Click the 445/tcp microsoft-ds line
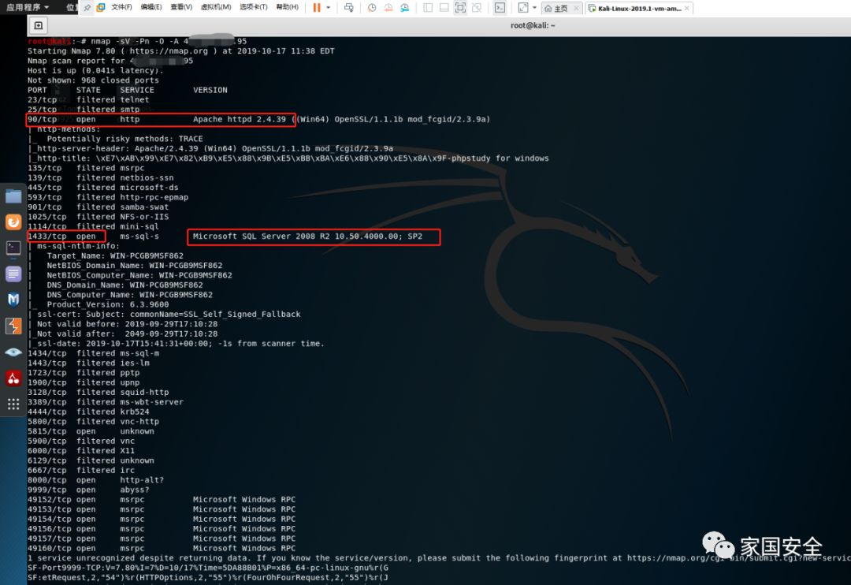Viewport: 851px width, 585px height. (102, 188)
